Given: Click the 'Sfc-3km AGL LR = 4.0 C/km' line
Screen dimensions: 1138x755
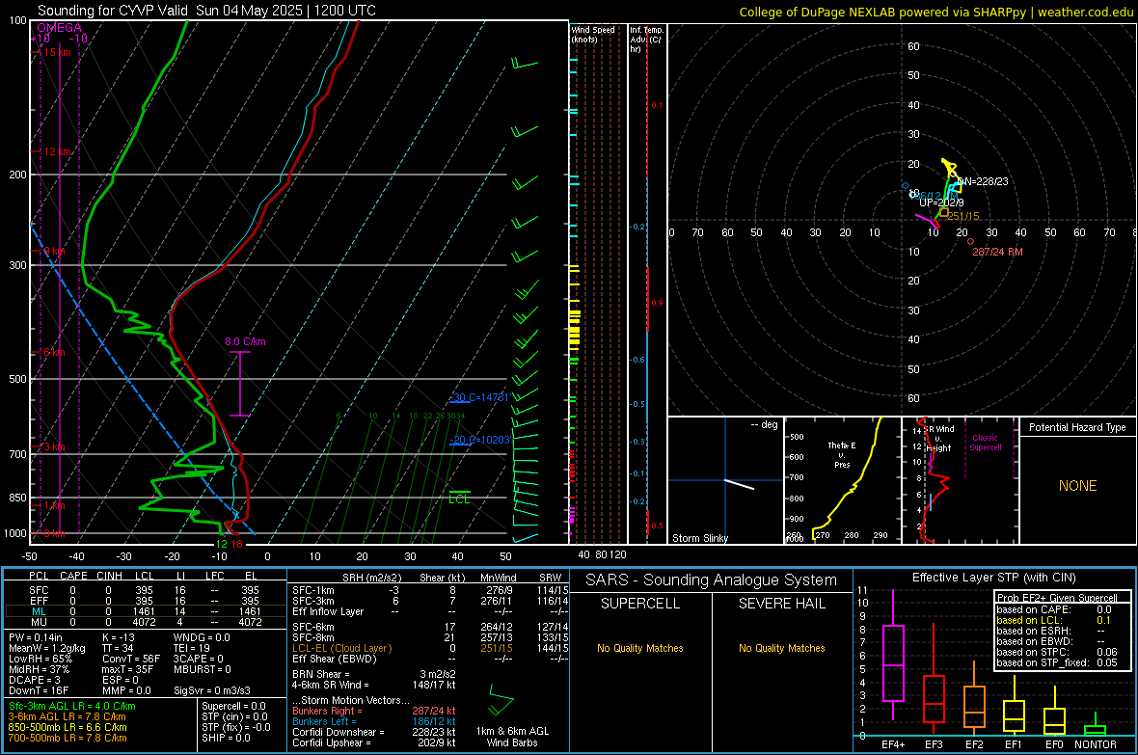Looking at the screenshot, I should point(72,706).
